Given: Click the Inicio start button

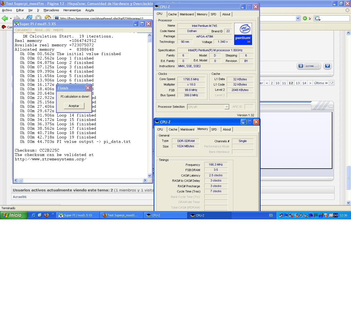Looking at the screenshot, I should [x=14, y=215].
